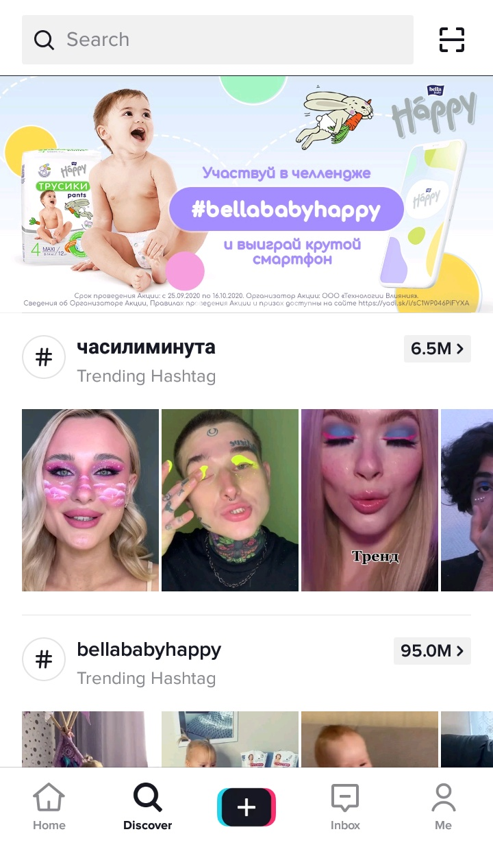Tap hashtag icon beside часилиминута
493x847 pixels.
point(44,357)
